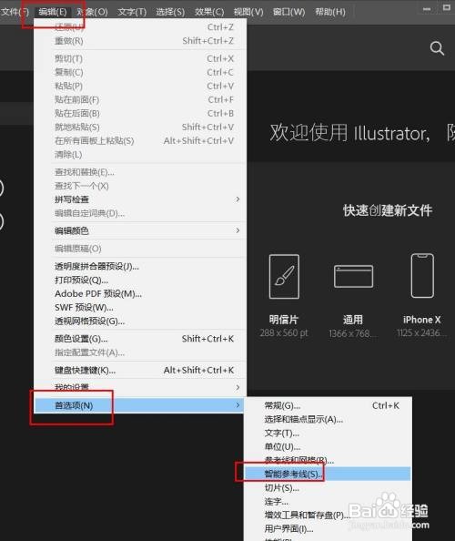Open the 效果(C) menu
The image size is (455, 541).
[x=209, y=12]
